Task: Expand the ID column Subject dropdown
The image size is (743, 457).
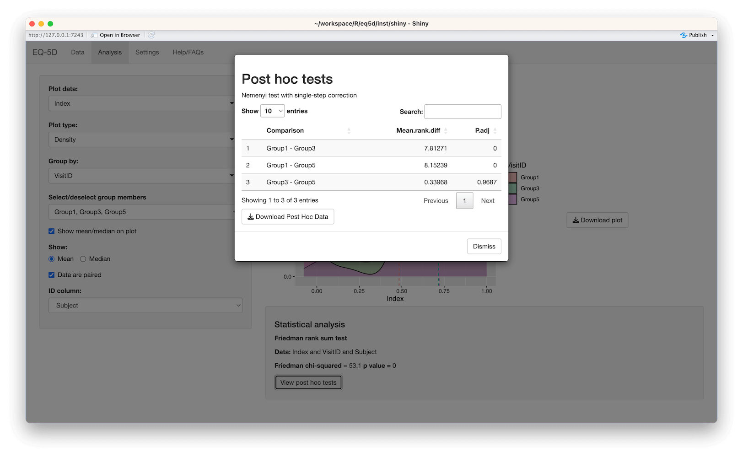Action: 145,306
